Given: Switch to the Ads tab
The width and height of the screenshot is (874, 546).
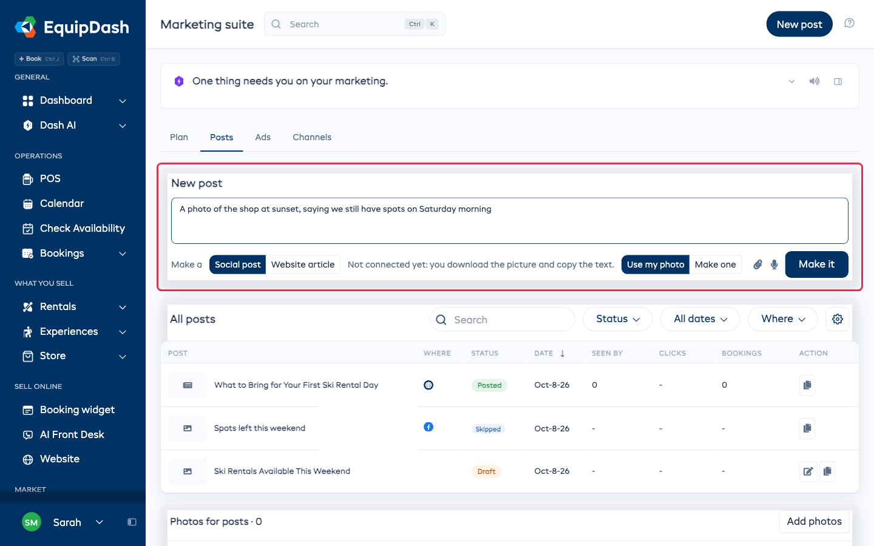Looking at the screenshot, I should 263,137.
